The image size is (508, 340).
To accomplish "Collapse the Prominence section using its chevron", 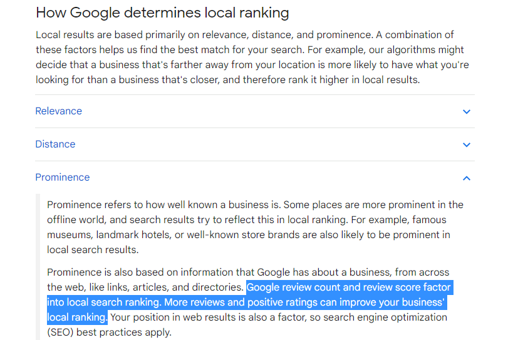I will pos(466,178).
